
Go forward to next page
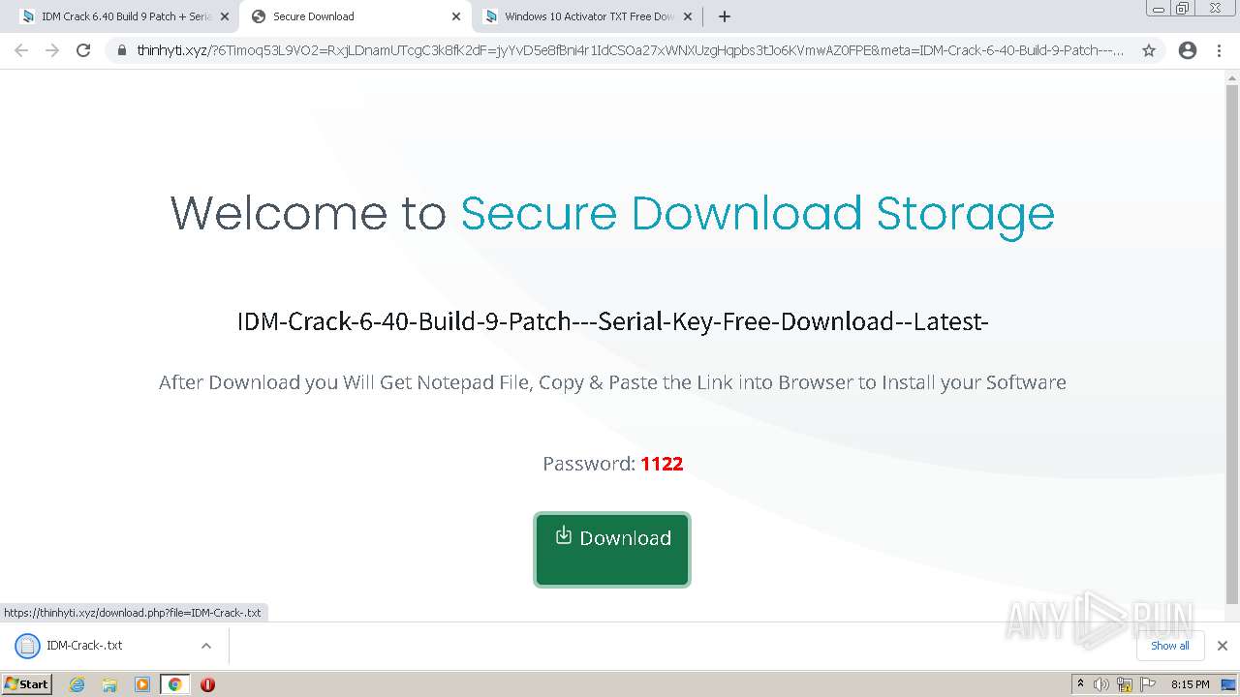[x=52, y=50]
